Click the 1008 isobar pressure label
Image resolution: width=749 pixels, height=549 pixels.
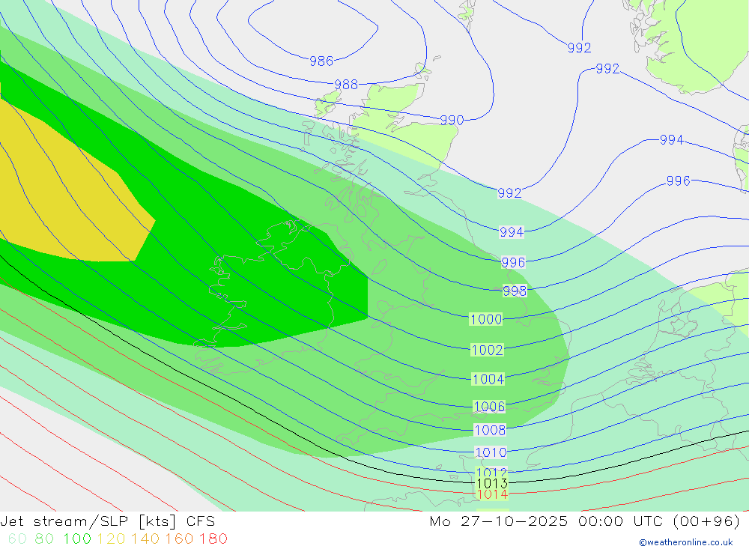coord(490,430)
